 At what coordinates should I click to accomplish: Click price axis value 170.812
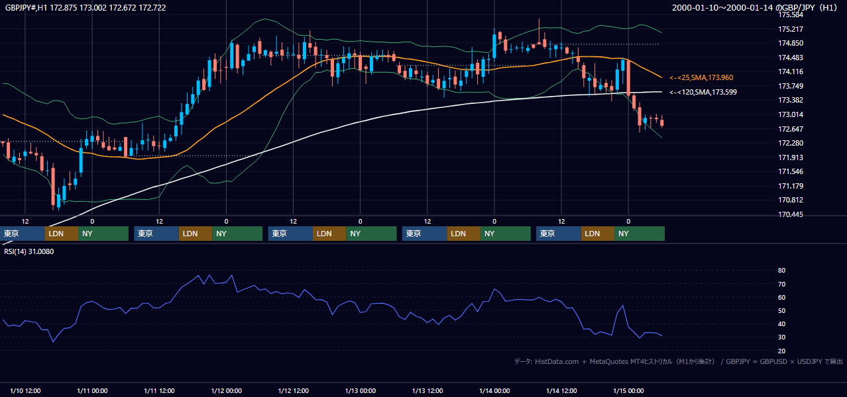pyautogui.click(x=791, y=200)
